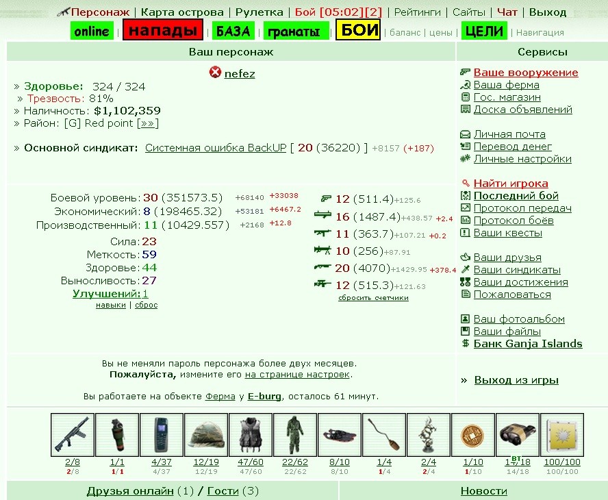This screenshot has width=608, height=500.
Task: Open the pipe item 1/4
Action: coord(384,434)
